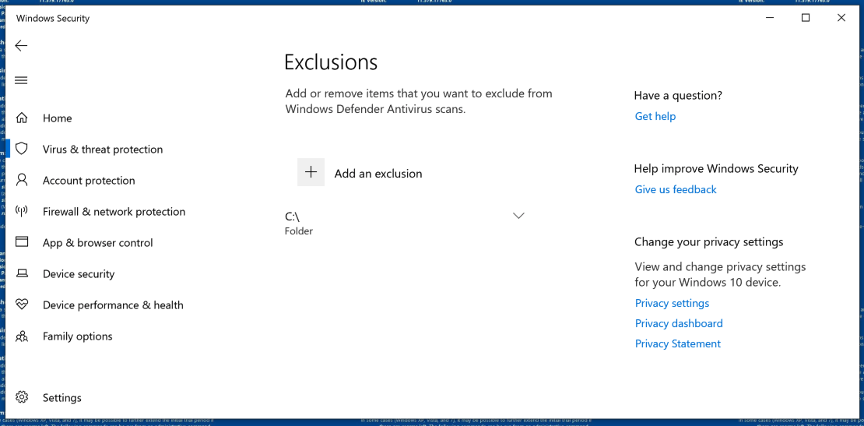Open the Privacy settings link
The height and width of the screenshot is (426, 864).
(672, 303)
